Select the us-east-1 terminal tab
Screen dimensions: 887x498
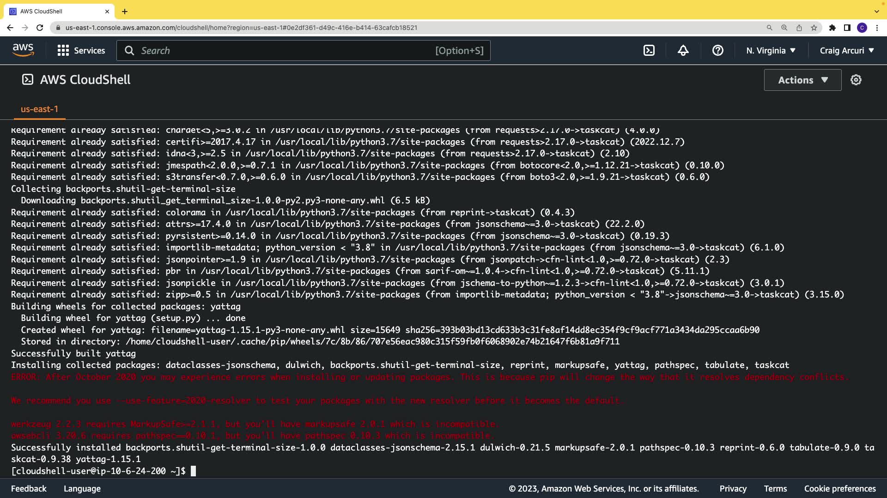pyautogui.click(x=39, y=109)
